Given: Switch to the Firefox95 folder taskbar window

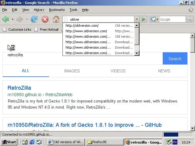Looking at the screenshot, I should click(x=105, y=142).
